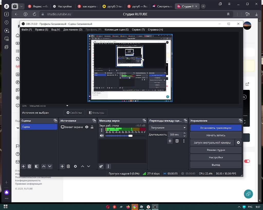Click the desktop audio volume slider

tap(119, 136)
